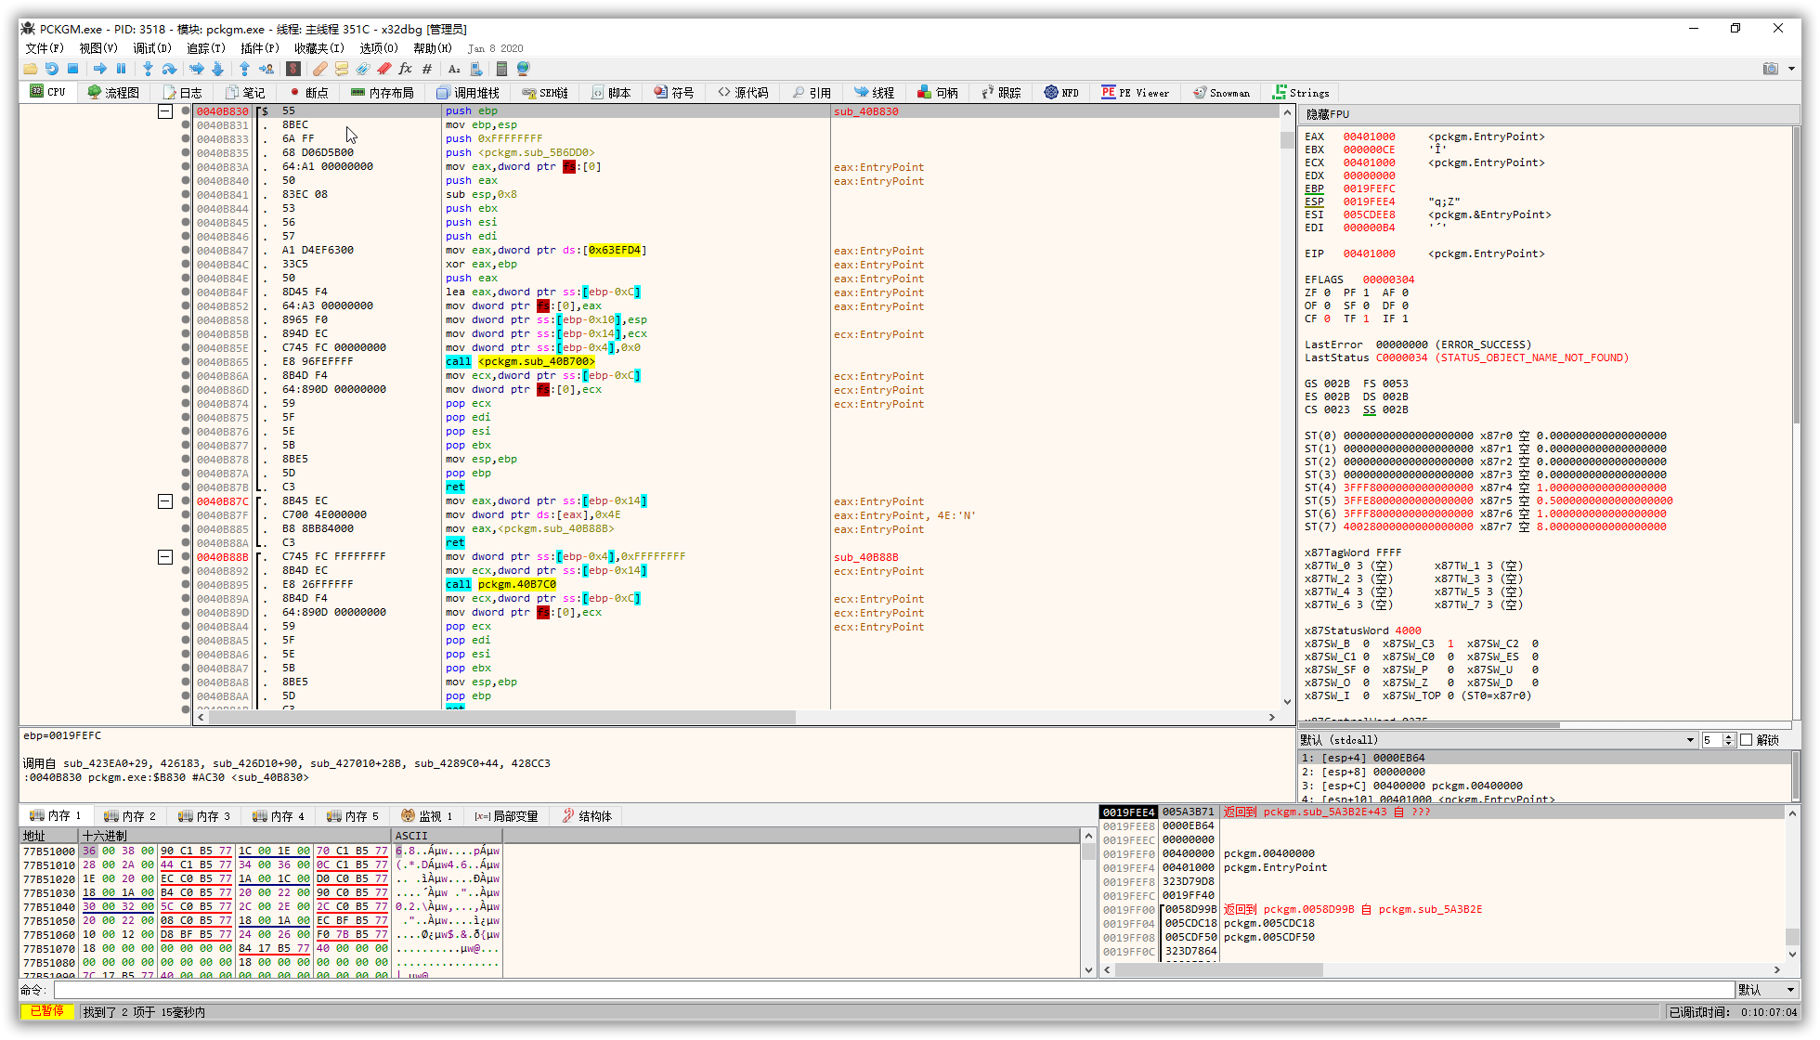1820x1040 pixels.
Task: Toggle breakpoint at address 0040B8A4
Action: pos(186,627)
